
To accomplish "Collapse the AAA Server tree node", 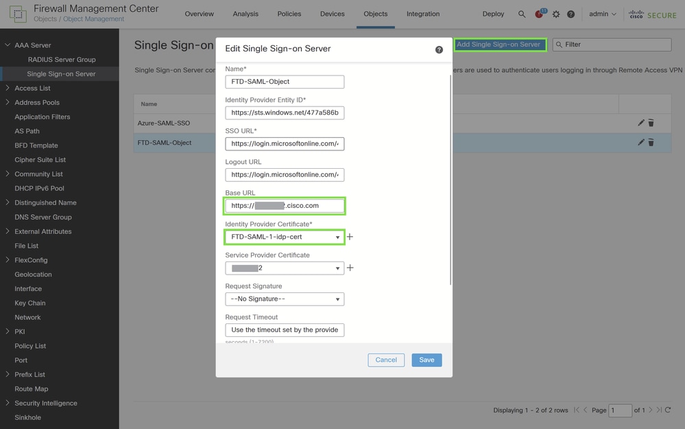I will [8, 45].
